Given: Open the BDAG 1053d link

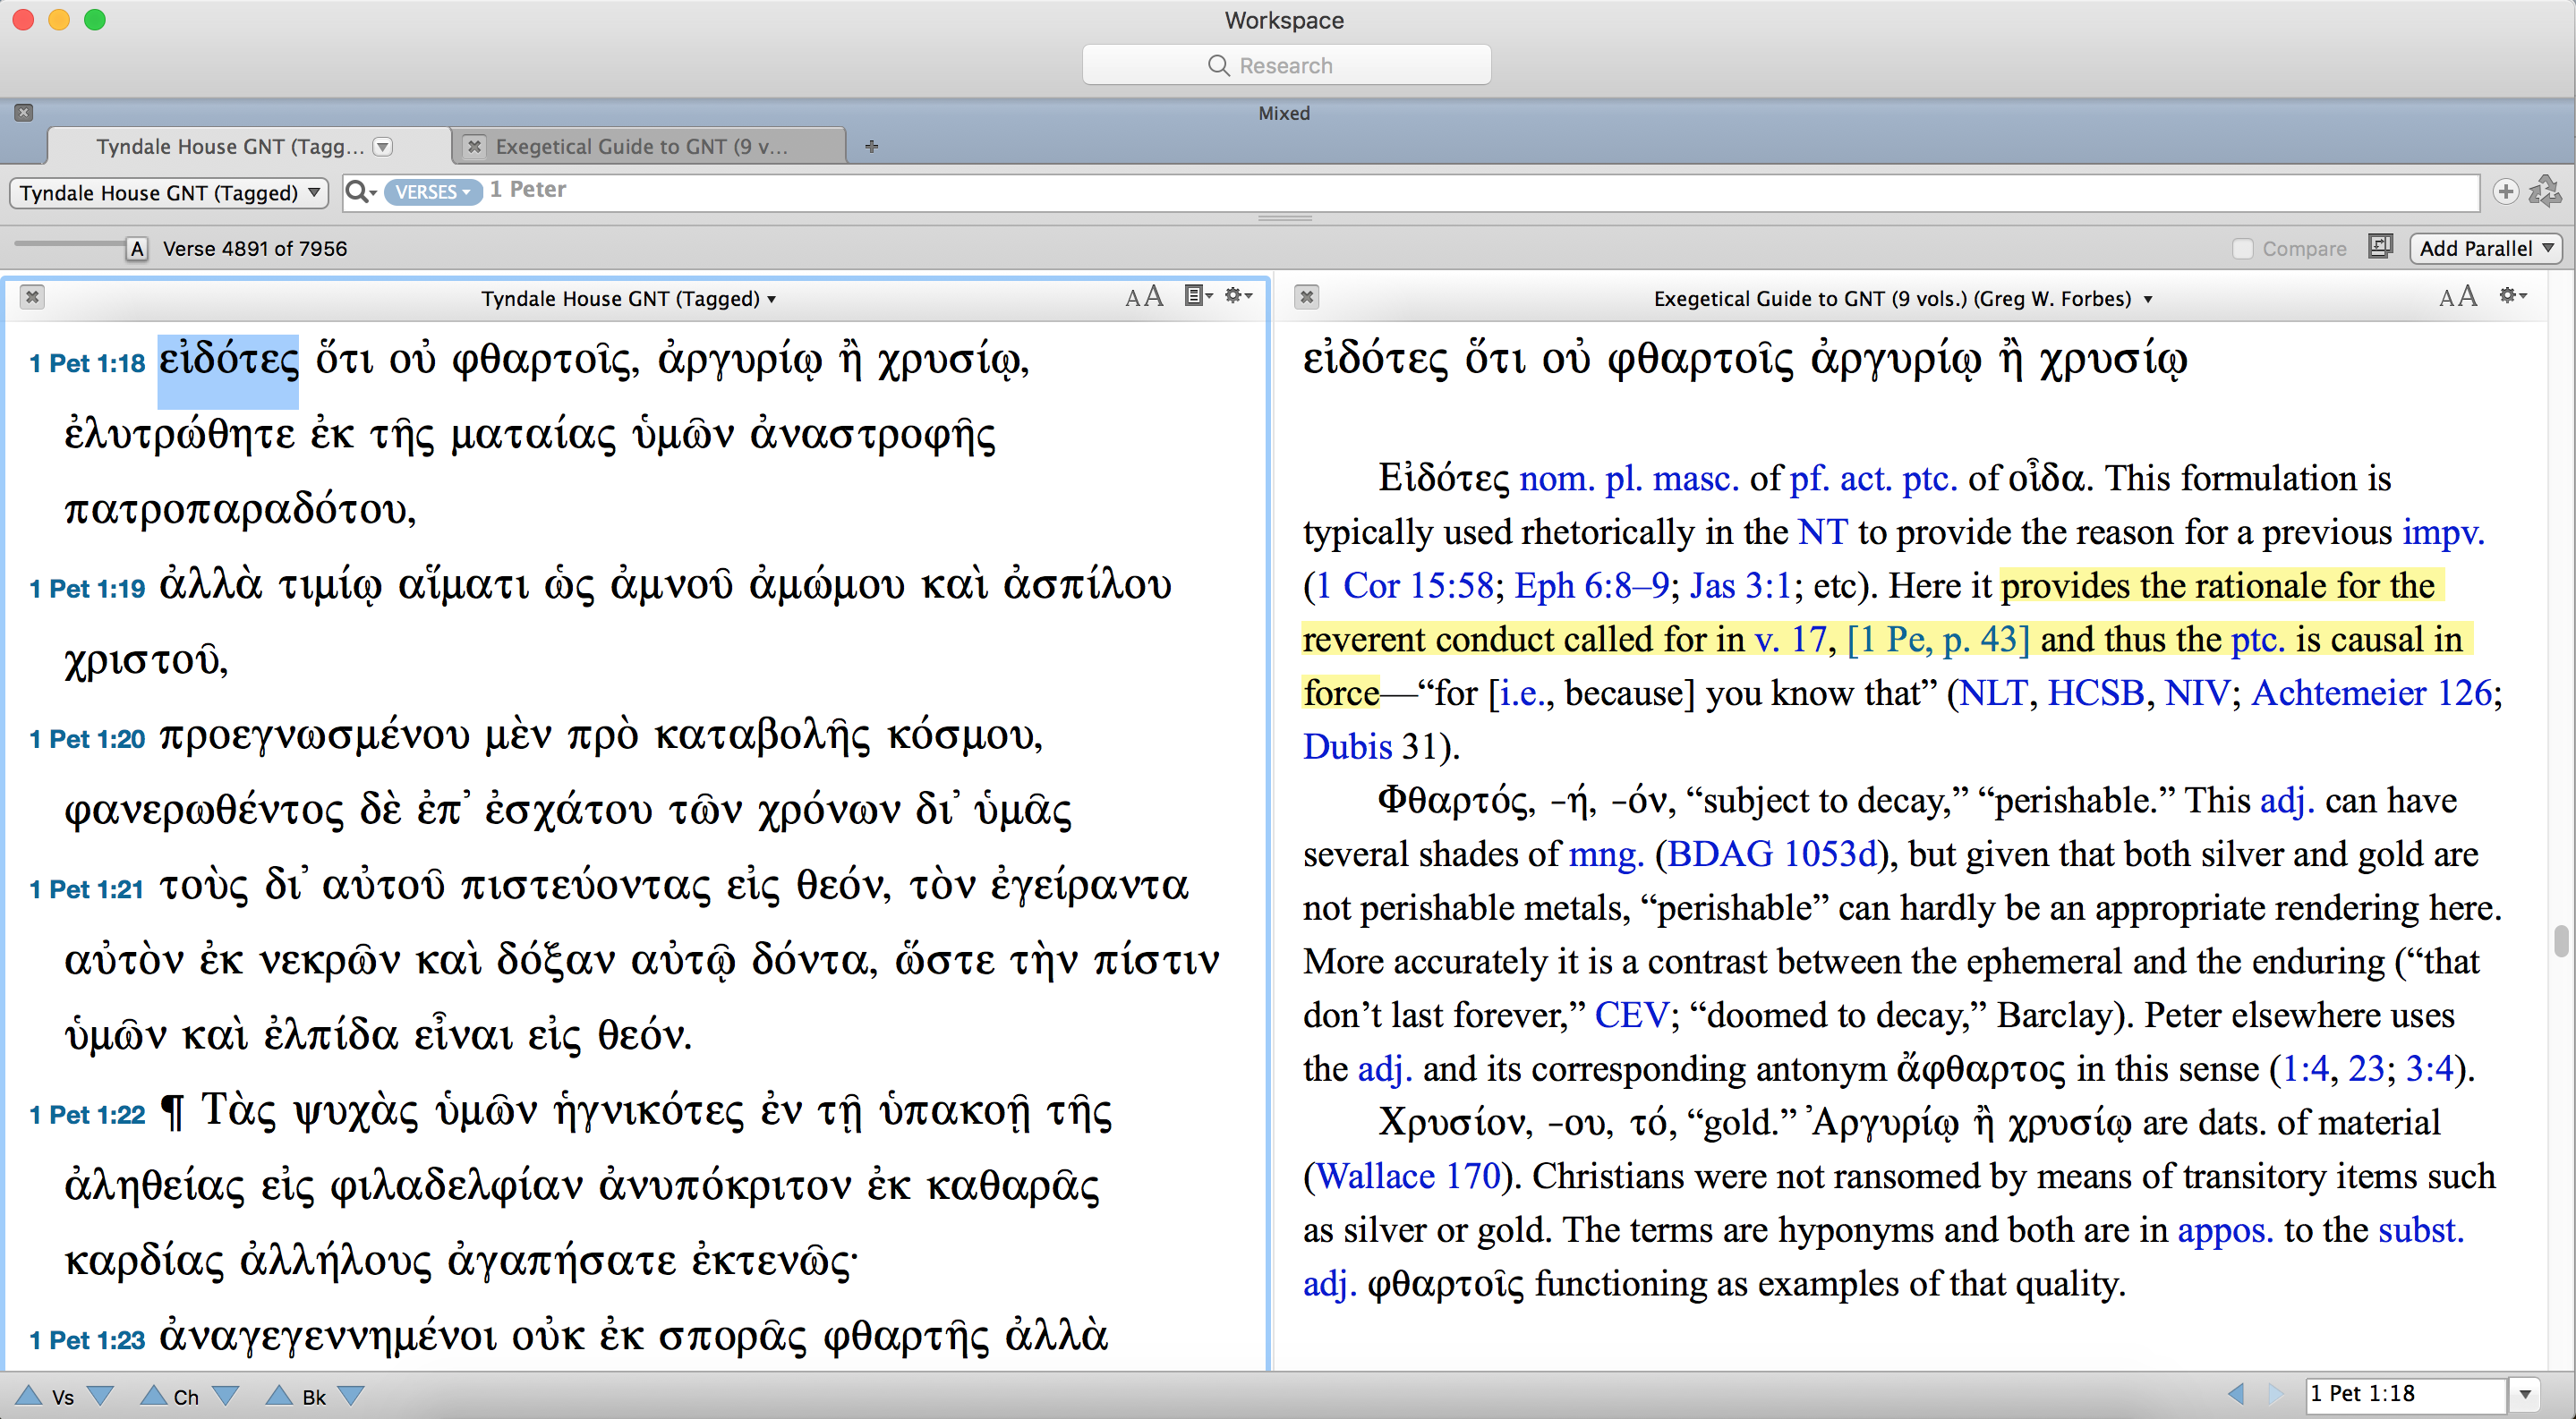Looking at the screenshot, I should (x=1771, y=854).
